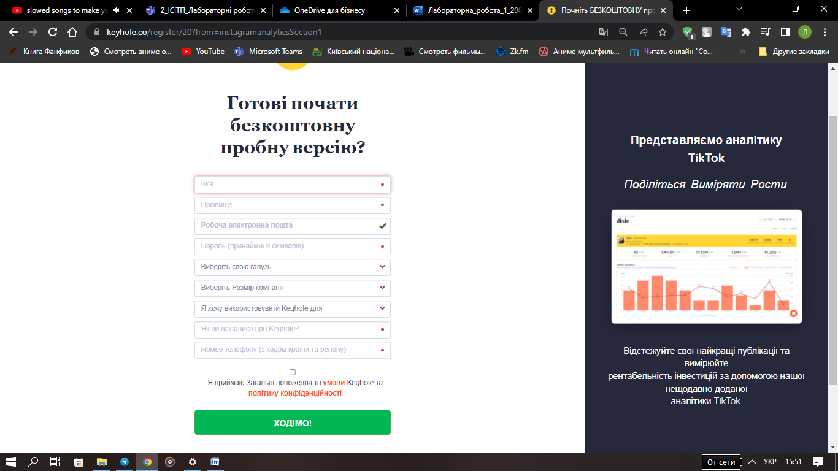This screenshot has height=471, width=838.
Task: Focus the 'Пароль' password field
Action: click(293, 246)
